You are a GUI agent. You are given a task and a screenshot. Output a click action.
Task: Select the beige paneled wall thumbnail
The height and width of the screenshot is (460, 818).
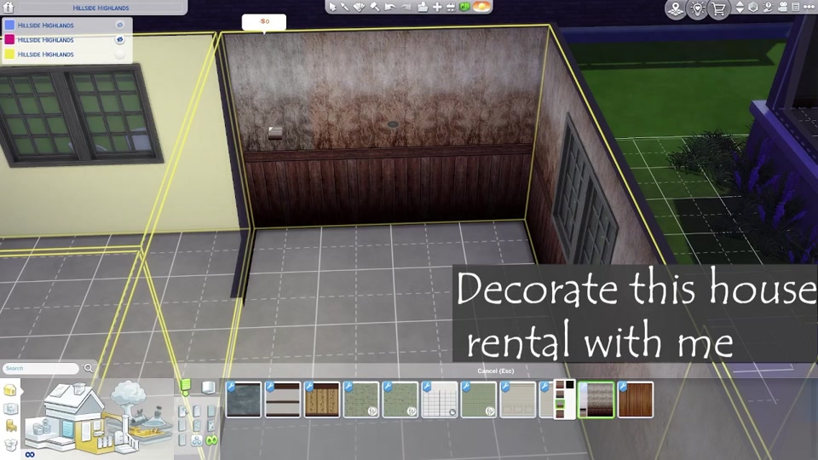(517, 400)
